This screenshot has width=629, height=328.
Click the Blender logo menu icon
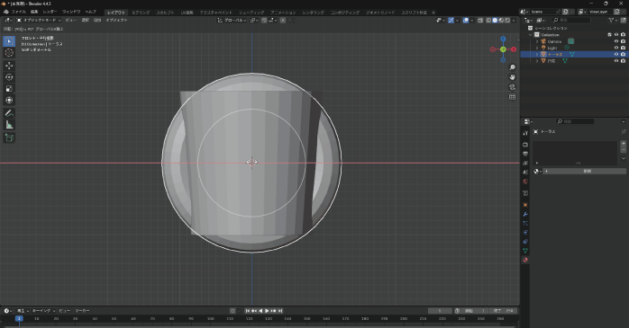[6, 12]
